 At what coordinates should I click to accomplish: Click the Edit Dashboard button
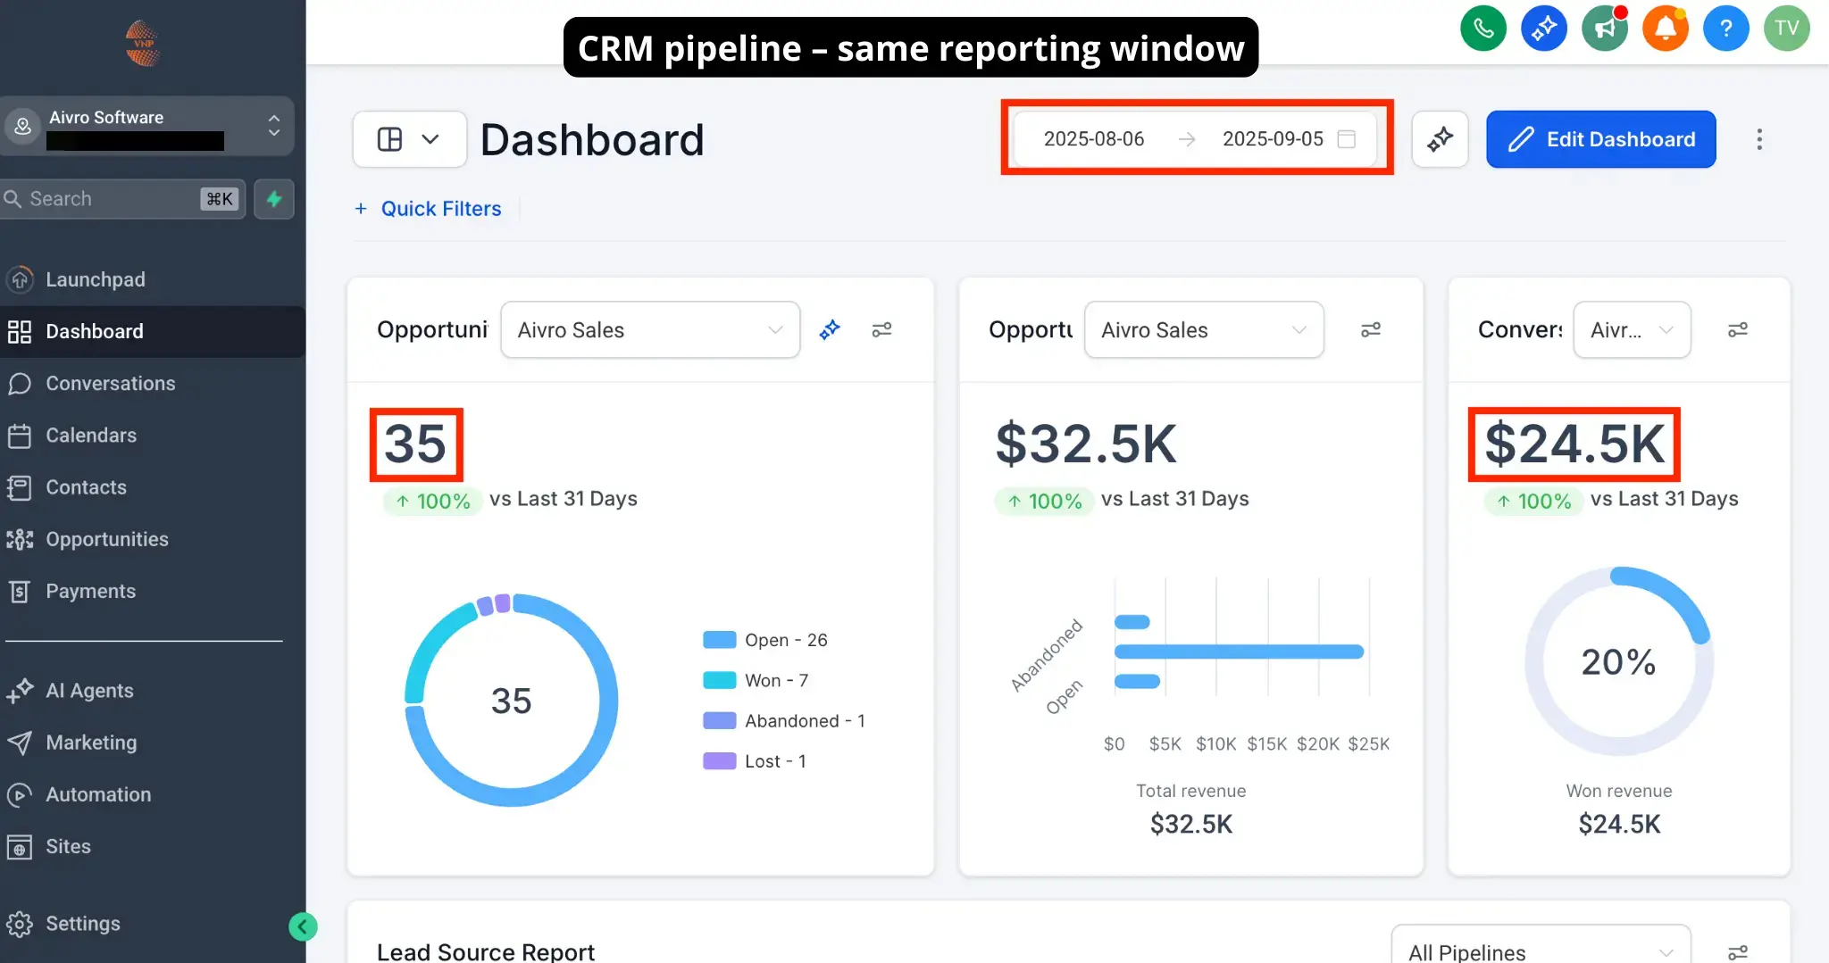[x=1600, y=139]
